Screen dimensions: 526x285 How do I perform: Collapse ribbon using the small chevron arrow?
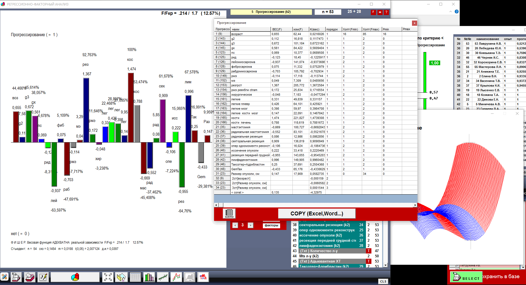tap(450, 12)
